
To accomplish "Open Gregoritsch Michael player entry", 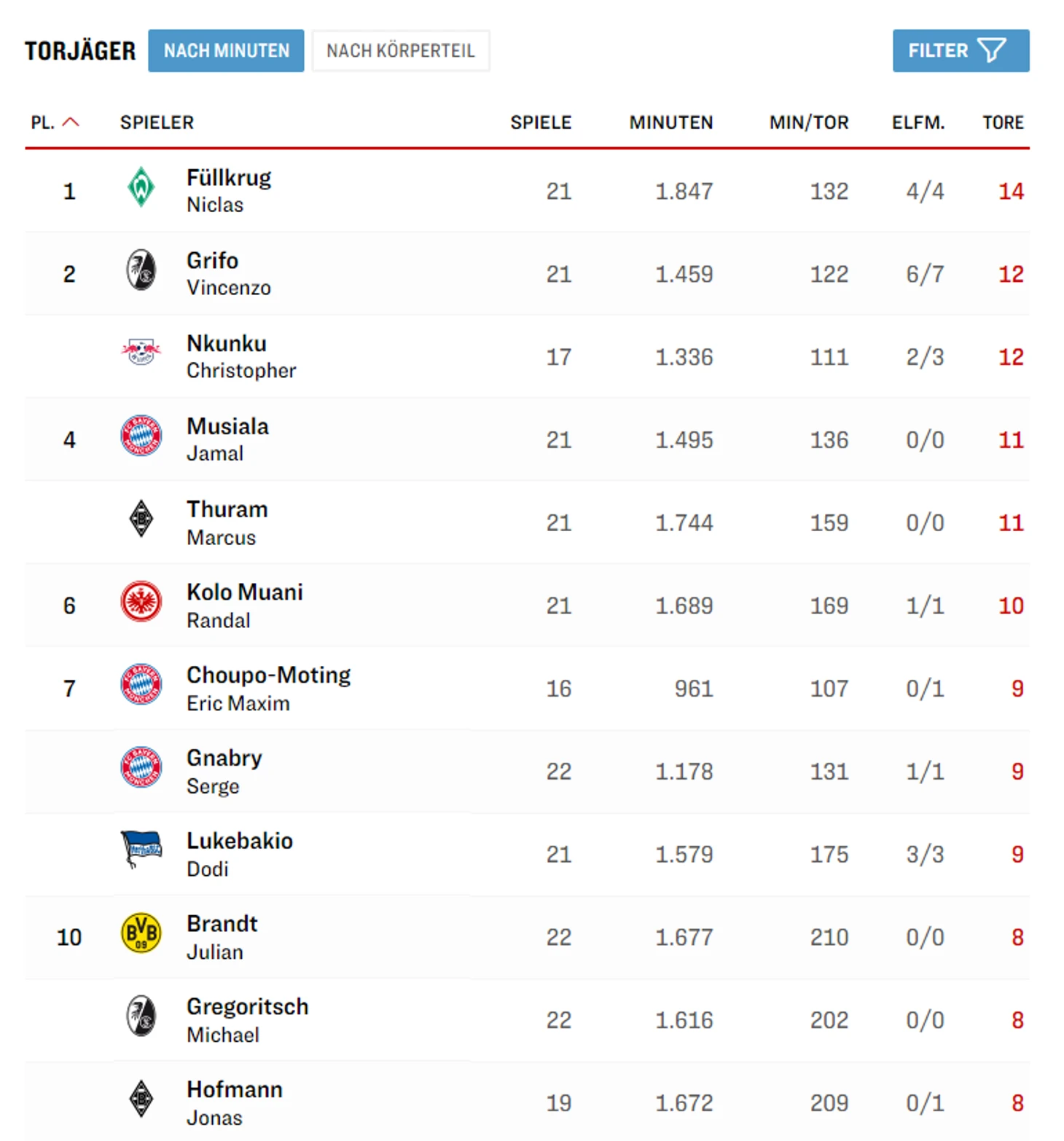I will click(x=247, y=1020).
